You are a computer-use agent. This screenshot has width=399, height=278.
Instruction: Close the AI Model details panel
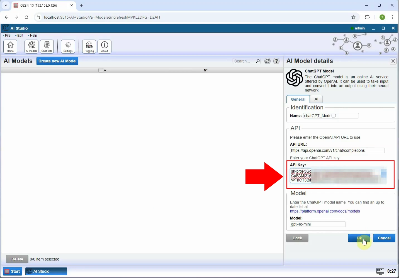pos(393,61)
